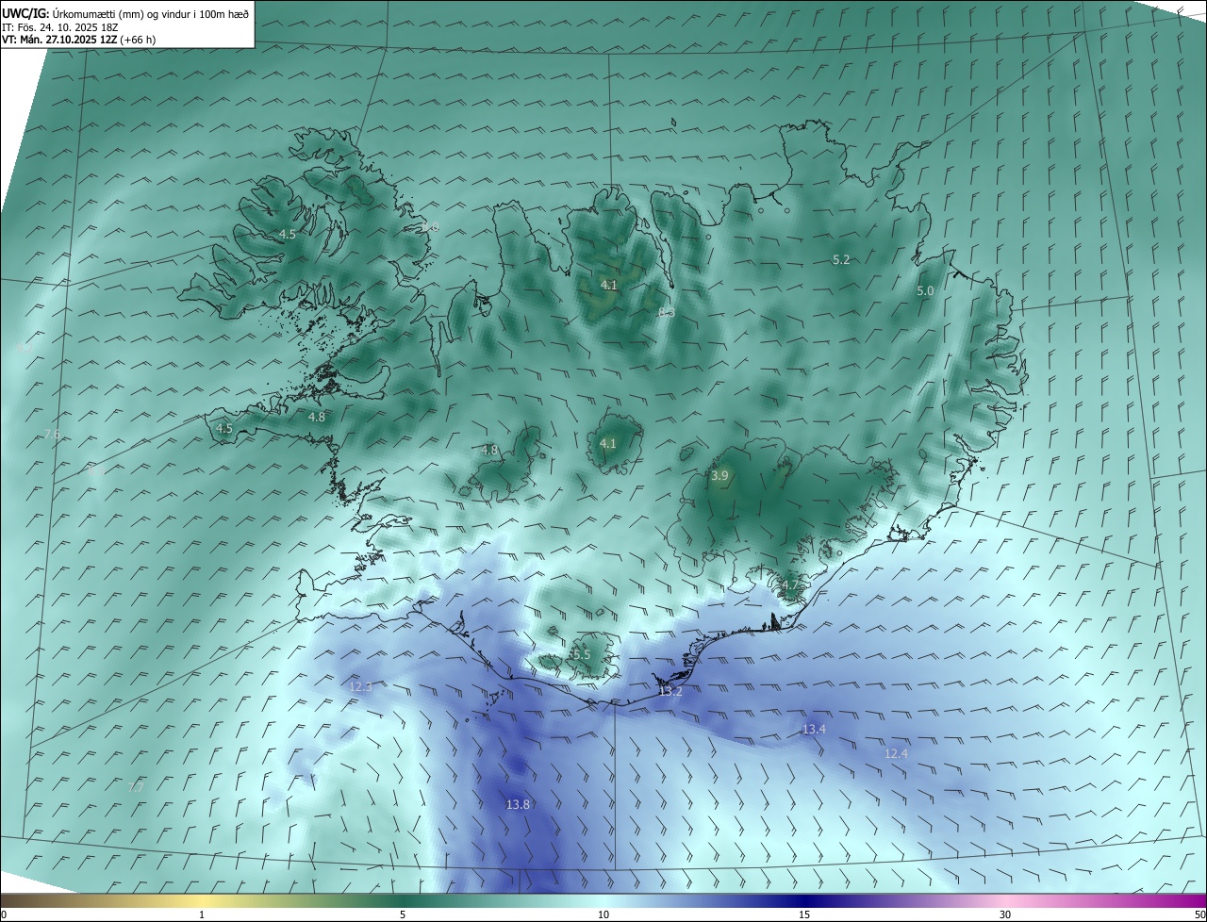The height and width of the screenshot is (922, 1207).
Task: Click the 13.8 precipitation value label
Action: point(518,804)
